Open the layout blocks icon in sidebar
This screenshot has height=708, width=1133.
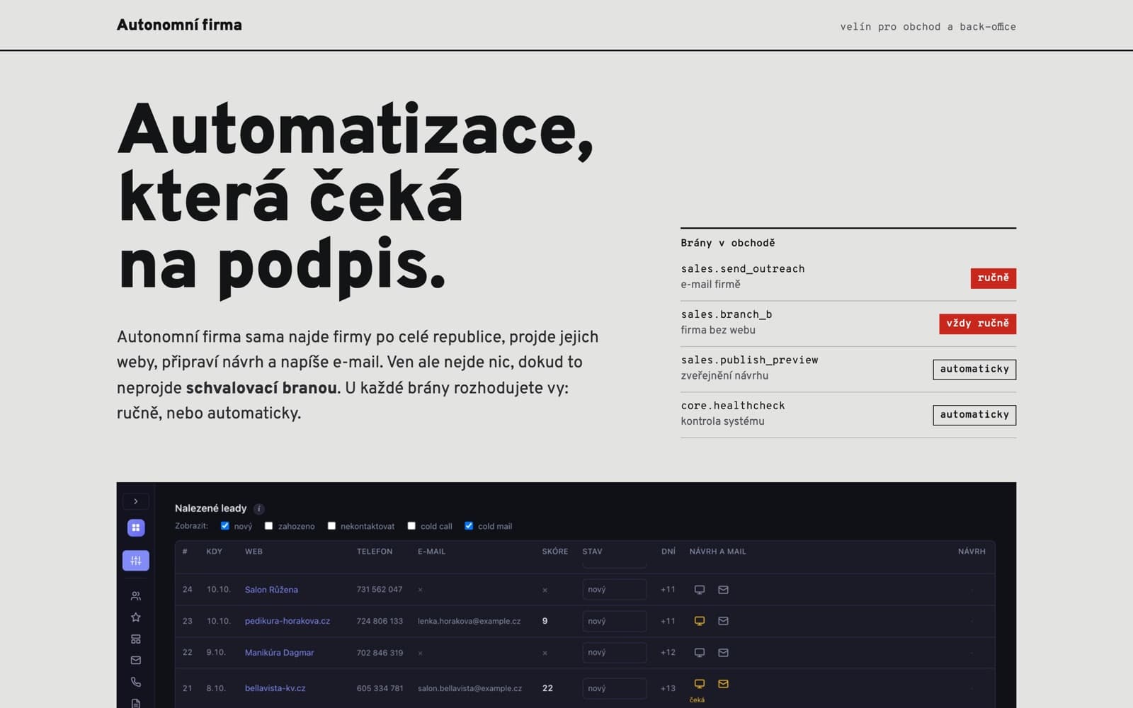click(136, 639)
